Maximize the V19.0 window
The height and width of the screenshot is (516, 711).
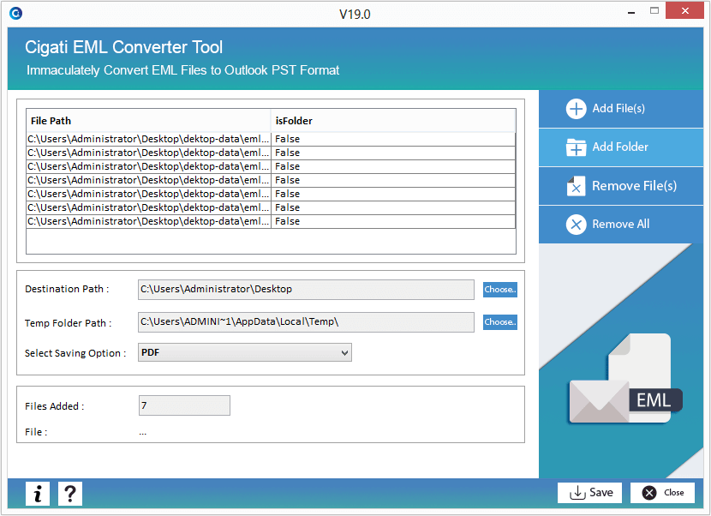point(654,11)
